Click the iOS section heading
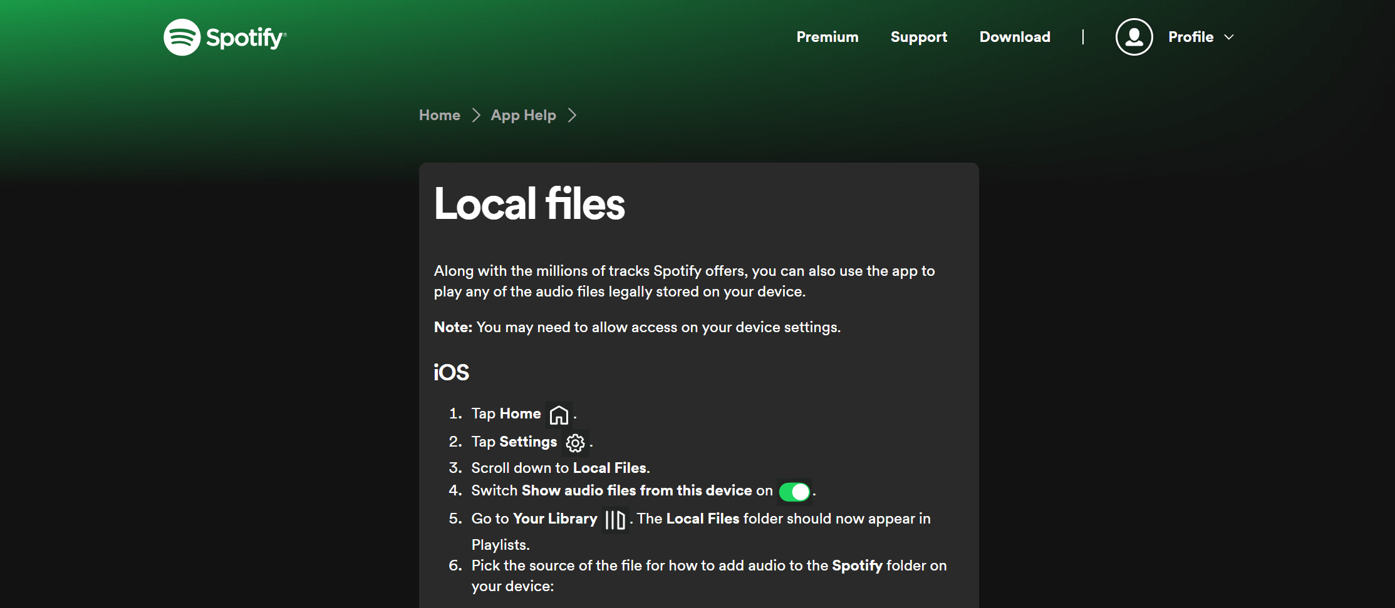Viewport: 1395px width, 608px height. [x=451, y=373]
